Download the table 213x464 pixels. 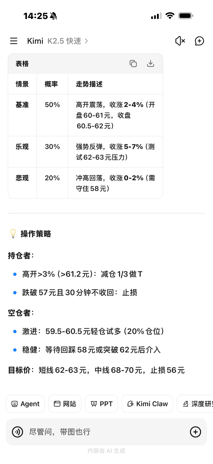coord(150,64)
